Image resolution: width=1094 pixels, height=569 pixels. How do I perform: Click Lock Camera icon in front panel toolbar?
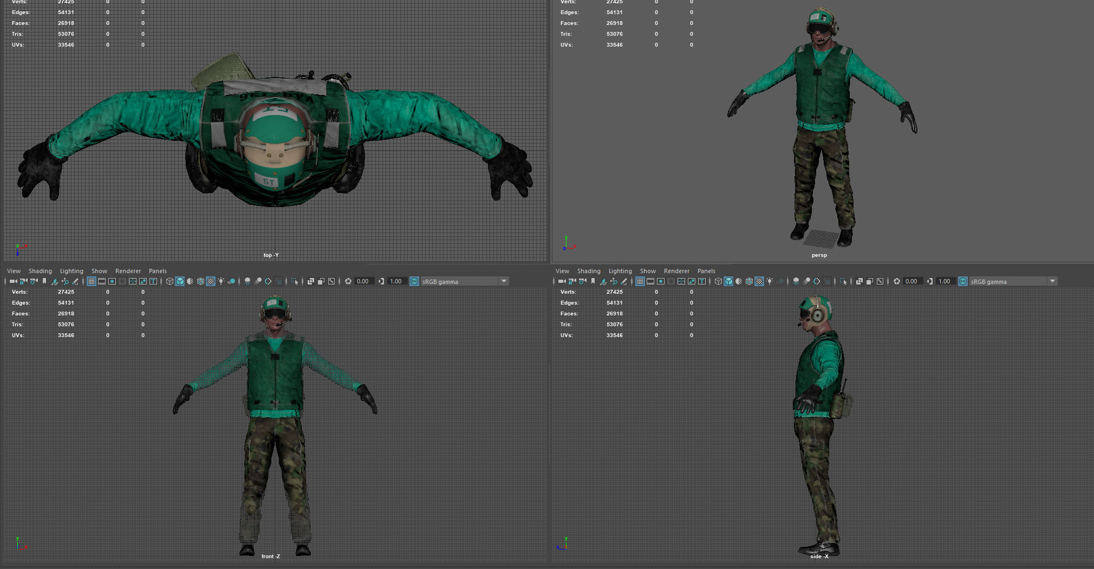pos(24,281)
